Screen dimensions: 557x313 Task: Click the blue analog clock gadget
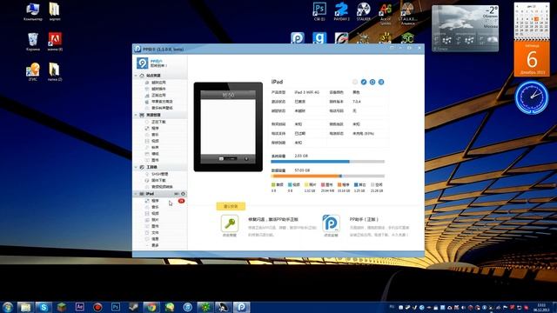[532, 97]
